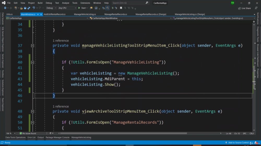This screenshot has width=261, height=146.
Task: Collapse manageVehicleListingToolStripMenuItem_Click method on line 37
Action: tap(32, 45)
